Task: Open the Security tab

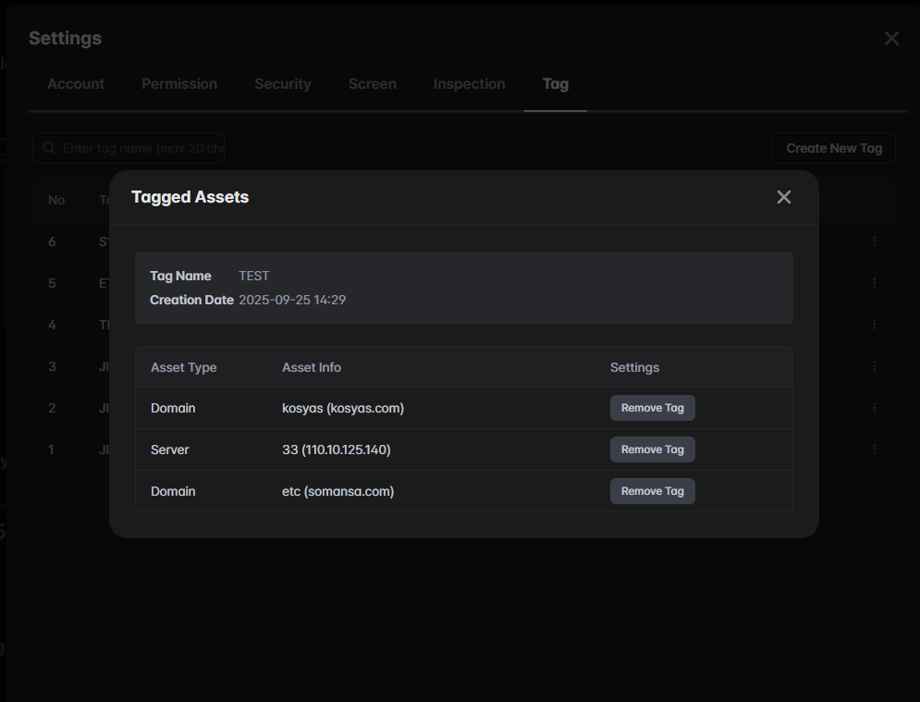Action: (x=282, y=84)
